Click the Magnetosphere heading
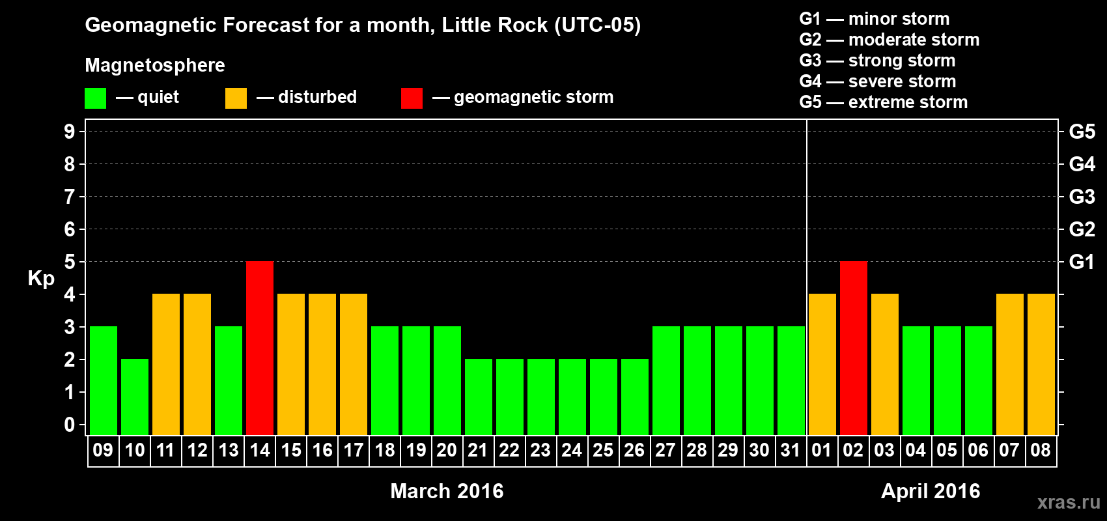 (x=155, y=66)
